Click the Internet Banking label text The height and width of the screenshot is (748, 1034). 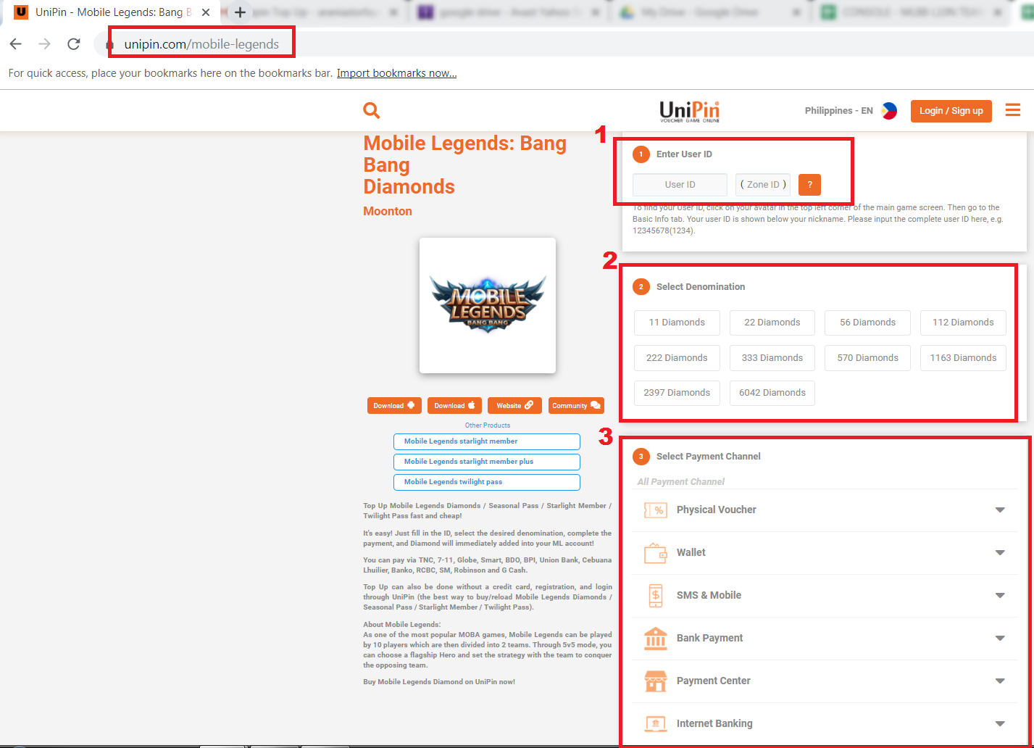714,724
